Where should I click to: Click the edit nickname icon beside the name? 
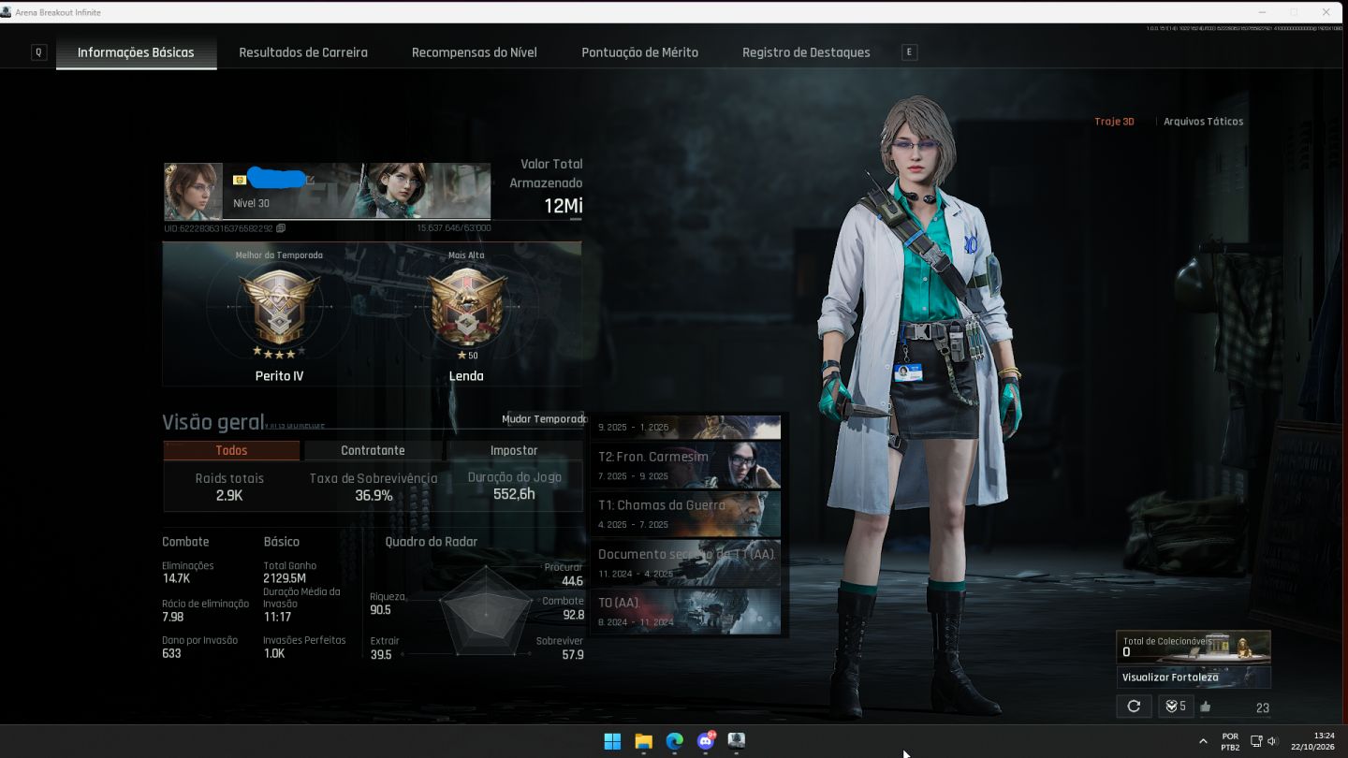coord(310,180)
